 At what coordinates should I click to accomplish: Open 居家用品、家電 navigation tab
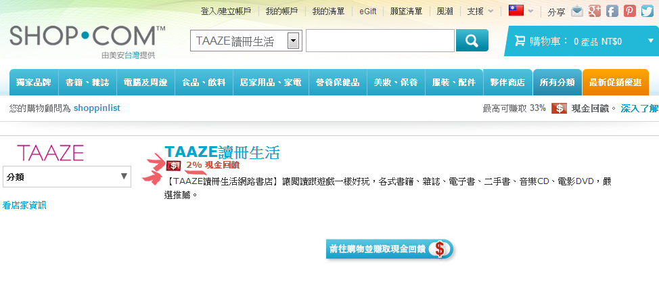[271, 83]
